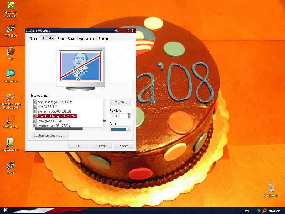The image size is (285, 214).
Task: Click the vote-graffiti file icon
Action: pos(35,121)
